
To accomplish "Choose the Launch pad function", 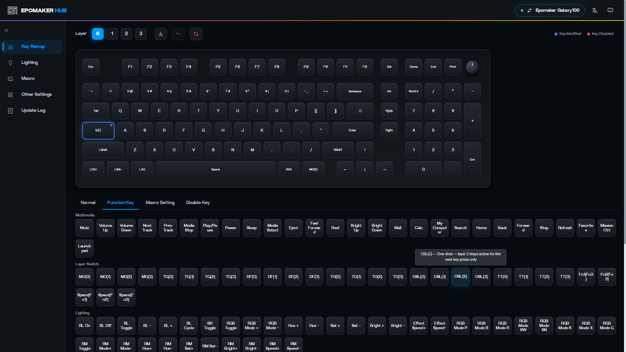I will click(x=84, y=249).
